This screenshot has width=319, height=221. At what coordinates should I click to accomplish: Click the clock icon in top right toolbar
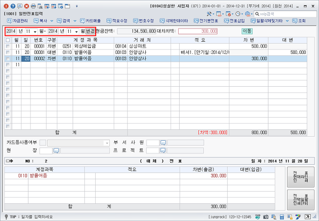point(238,14)
